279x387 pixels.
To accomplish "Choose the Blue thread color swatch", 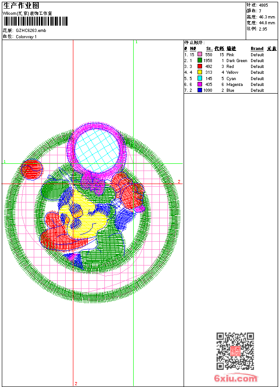I will point(200,90).
